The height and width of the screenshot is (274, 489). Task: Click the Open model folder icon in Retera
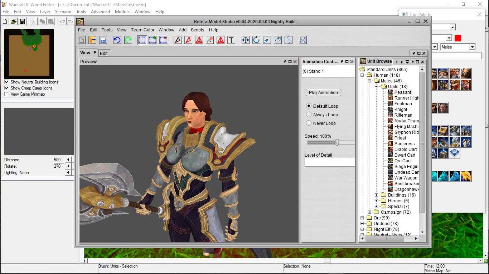point(92,40)
